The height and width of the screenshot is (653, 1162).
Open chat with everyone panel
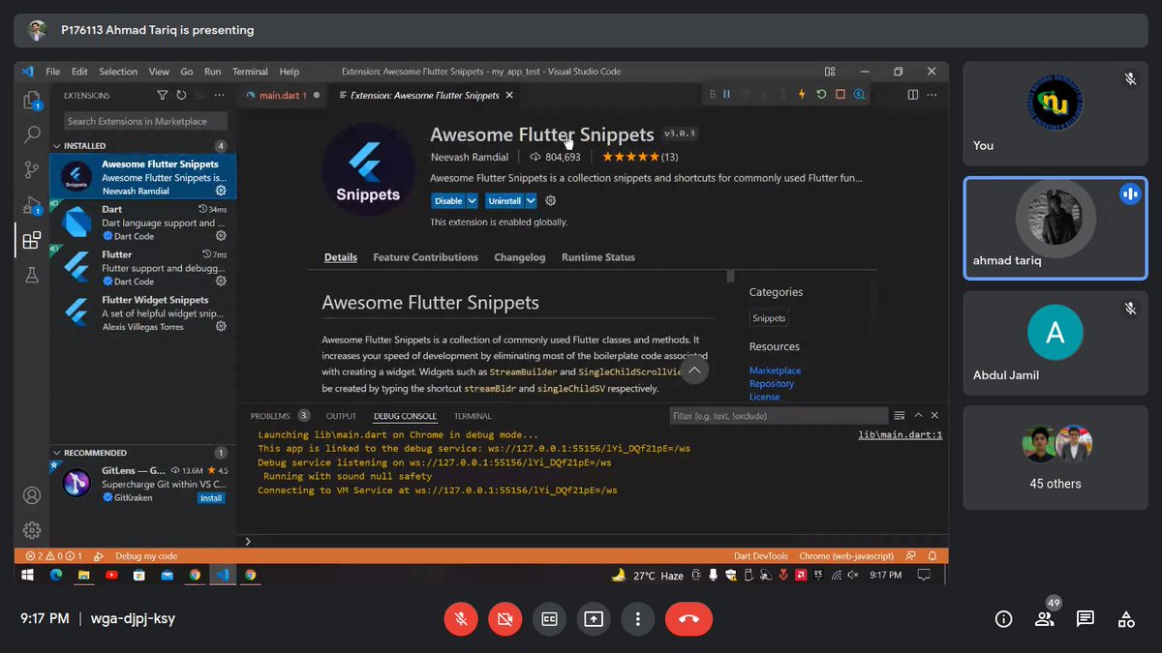point(1085,619)
